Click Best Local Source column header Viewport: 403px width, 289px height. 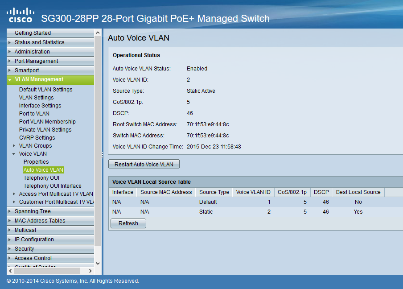coord(358,192)
